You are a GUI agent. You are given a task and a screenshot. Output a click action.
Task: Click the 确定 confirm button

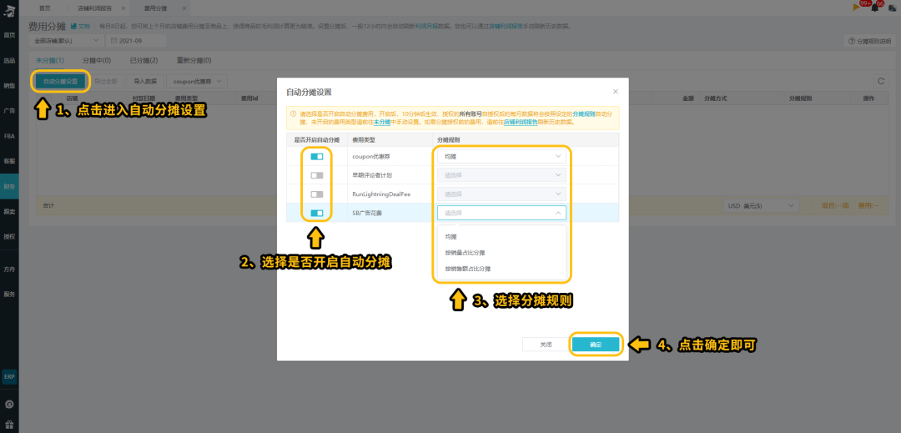596,345
